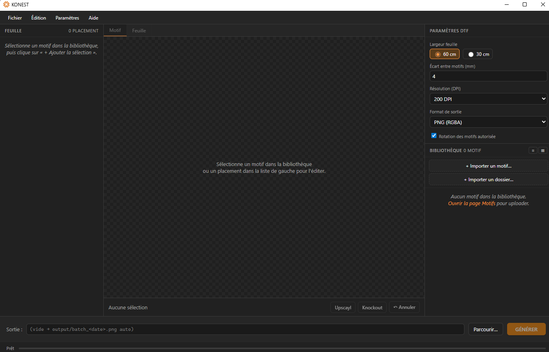Select the 30 cm sheet width
The width and height of the screenshot is (549, 352).
[x=478, y=54]
